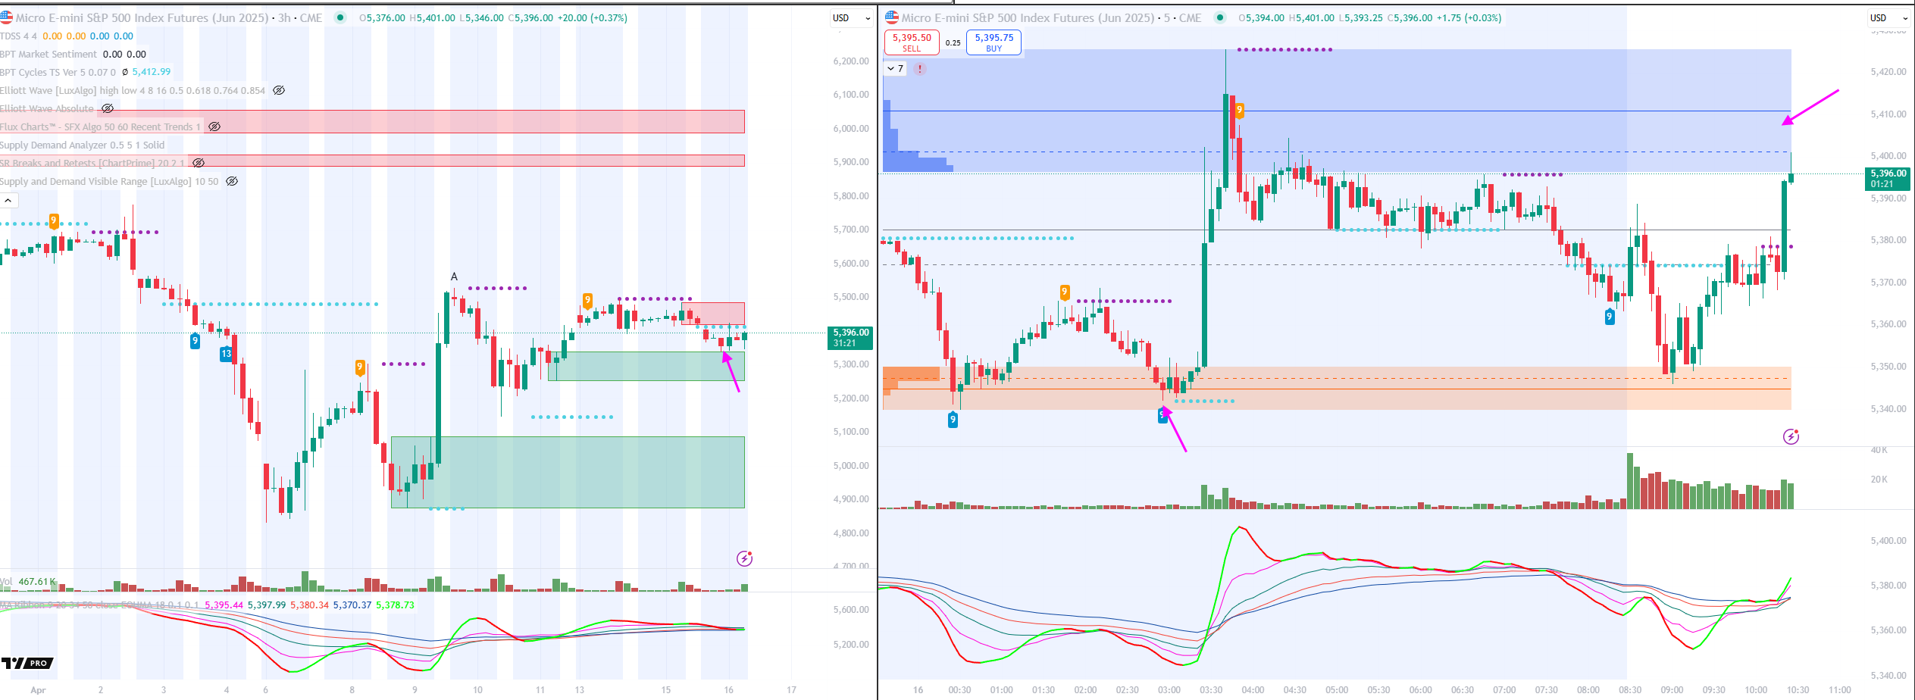Click the BUY 5,395.75 button

[x=993, y=42]
